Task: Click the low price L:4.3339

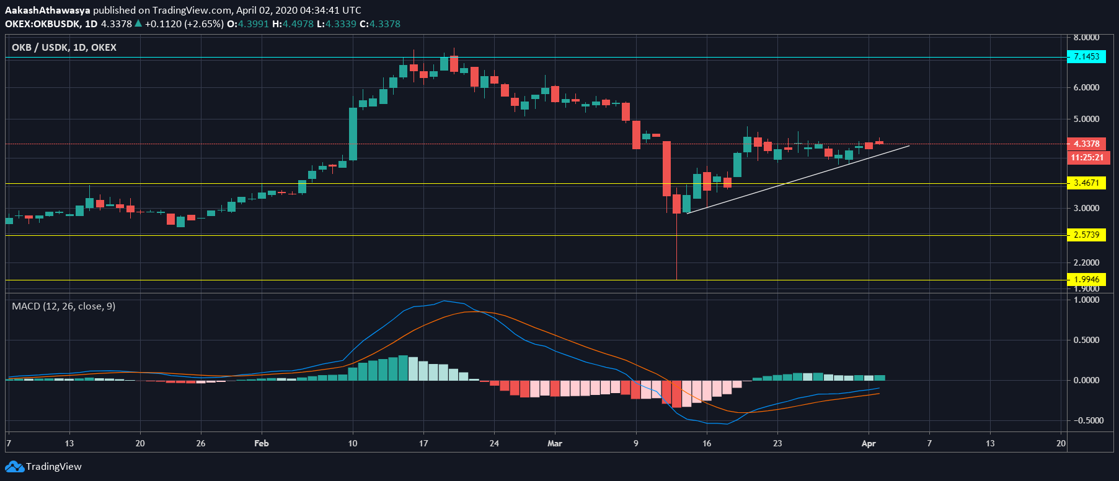Action: tap(336, 24)
